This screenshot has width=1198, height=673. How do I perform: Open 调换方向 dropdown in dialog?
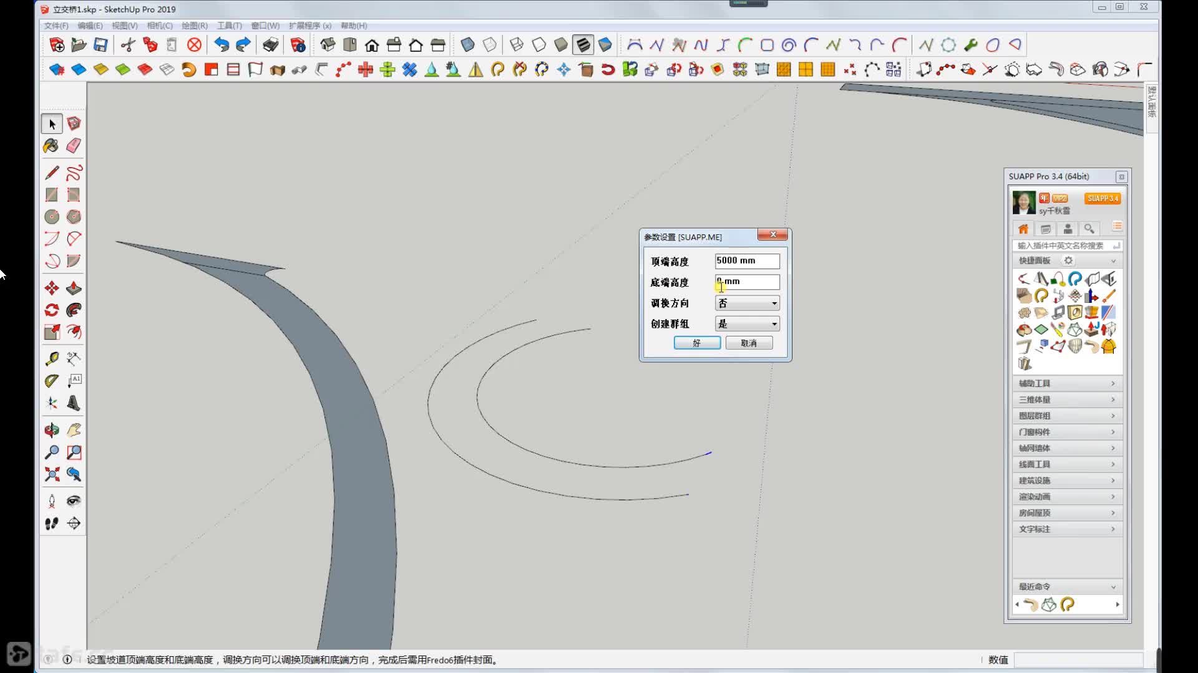coord(748,303)
